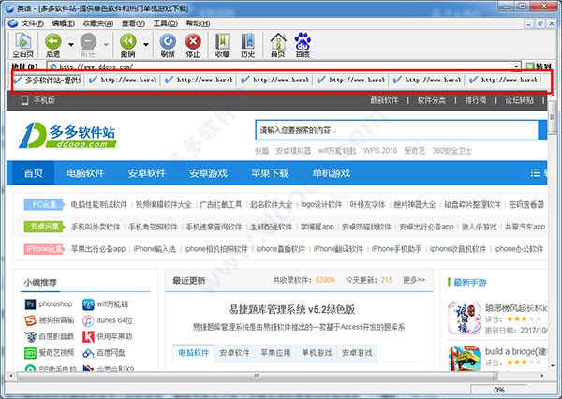This screenshot has height=399, width=562.
Task: Open the address bar URL dropdown
Action: 516,66
